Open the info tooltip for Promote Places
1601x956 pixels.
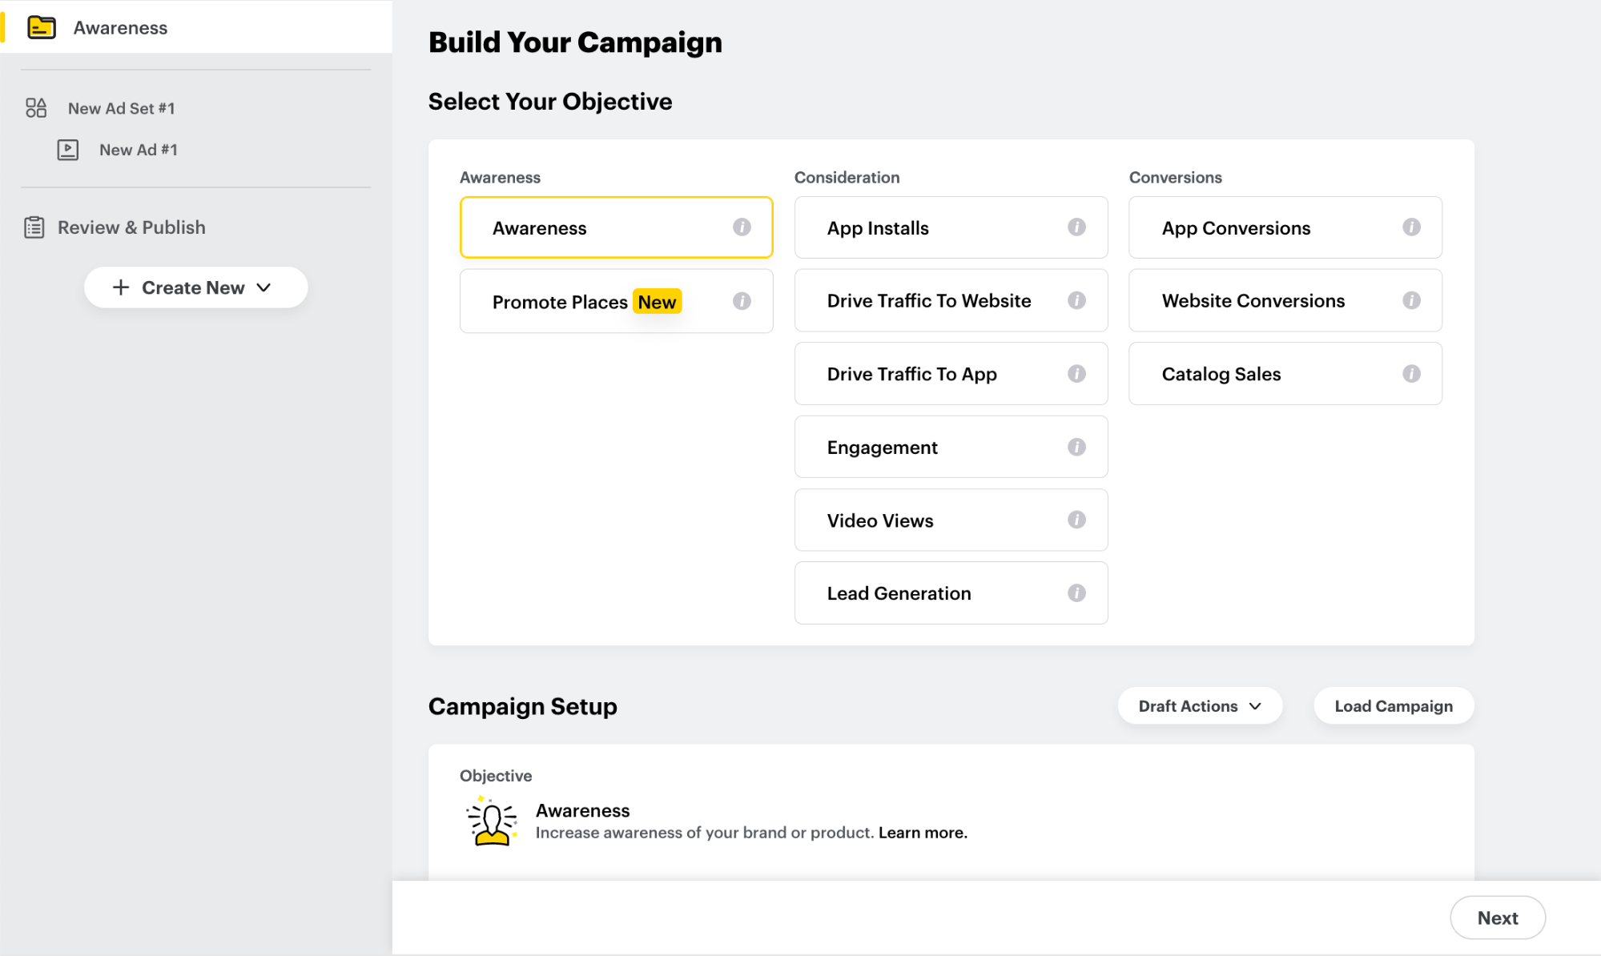742,301
